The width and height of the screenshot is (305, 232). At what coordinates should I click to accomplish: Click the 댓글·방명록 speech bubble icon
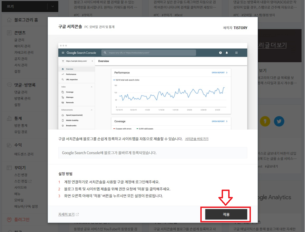(9, 85)
